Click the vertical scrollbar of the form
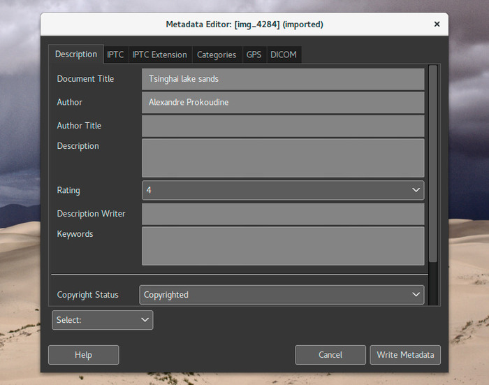 (x=433, y=164)
